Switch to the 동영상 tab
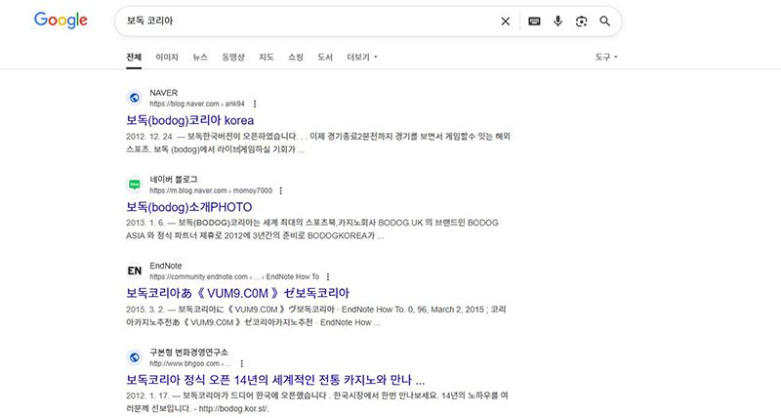 233,57
